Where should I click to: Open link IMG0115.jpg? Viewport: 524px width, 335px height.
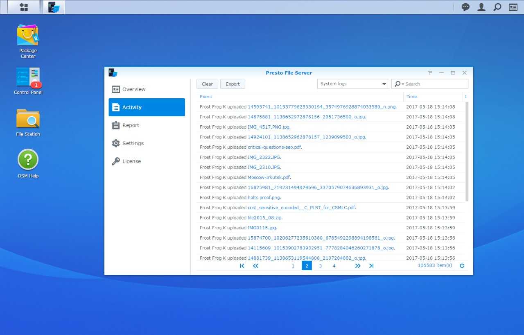pyautogui.click(x=262, y=228)
